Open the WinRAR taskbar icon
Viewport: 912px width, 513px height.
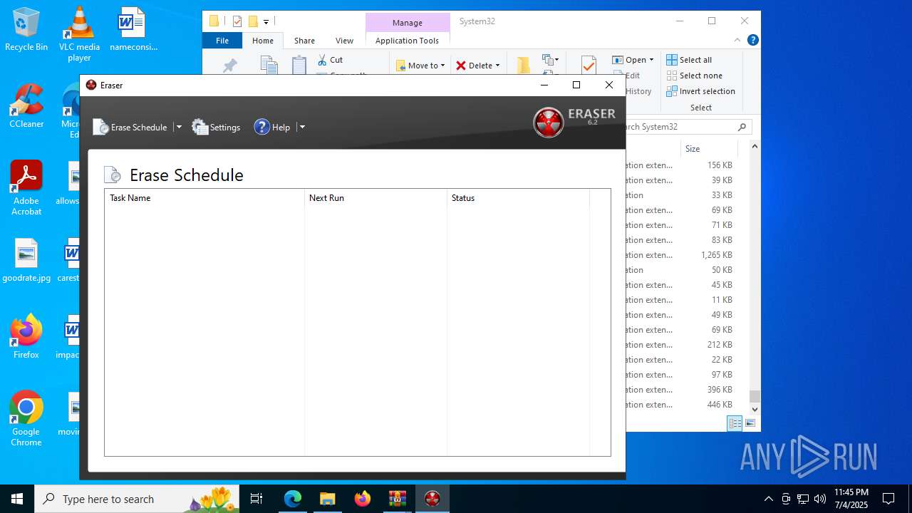pyautogui.click(x=397, y=499)
